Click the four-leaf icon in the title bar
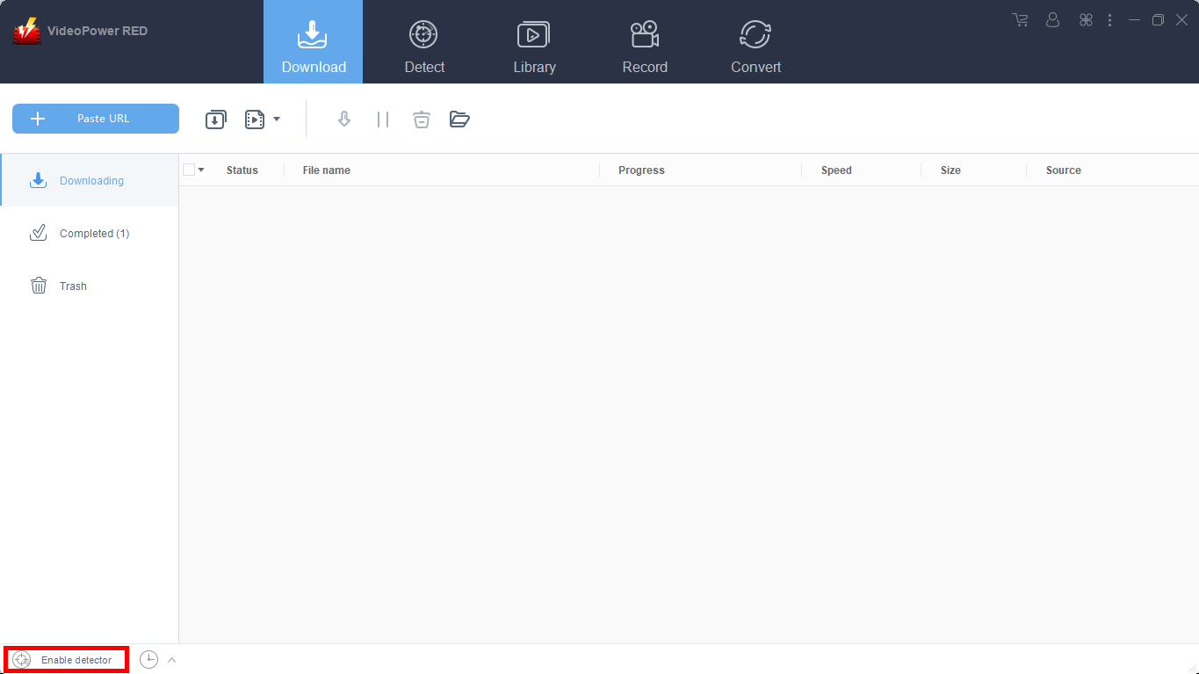The height and width of the screenshot is (674, 1199). point(1086,19)
